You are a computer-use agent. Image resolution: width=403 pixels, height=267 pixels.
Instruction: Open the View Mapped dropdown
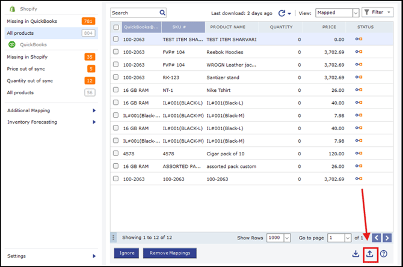[x=355, y=13]
